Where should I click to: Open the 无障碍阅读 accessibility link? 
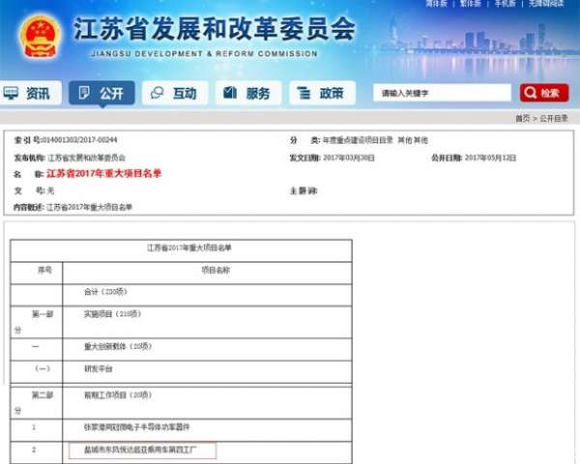pos(547,5)
